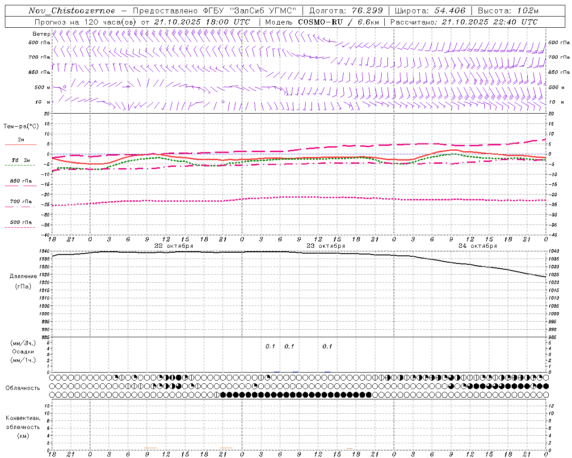The image size is (572, 458).
Task: Click the pink dotted sample under 500 гПа legend
Action: (20, 227)
